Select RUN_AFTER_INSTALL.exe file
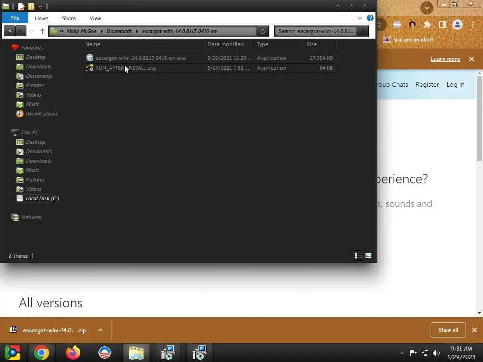This screenshot has width=483, height=362. [x=125, y=68]
